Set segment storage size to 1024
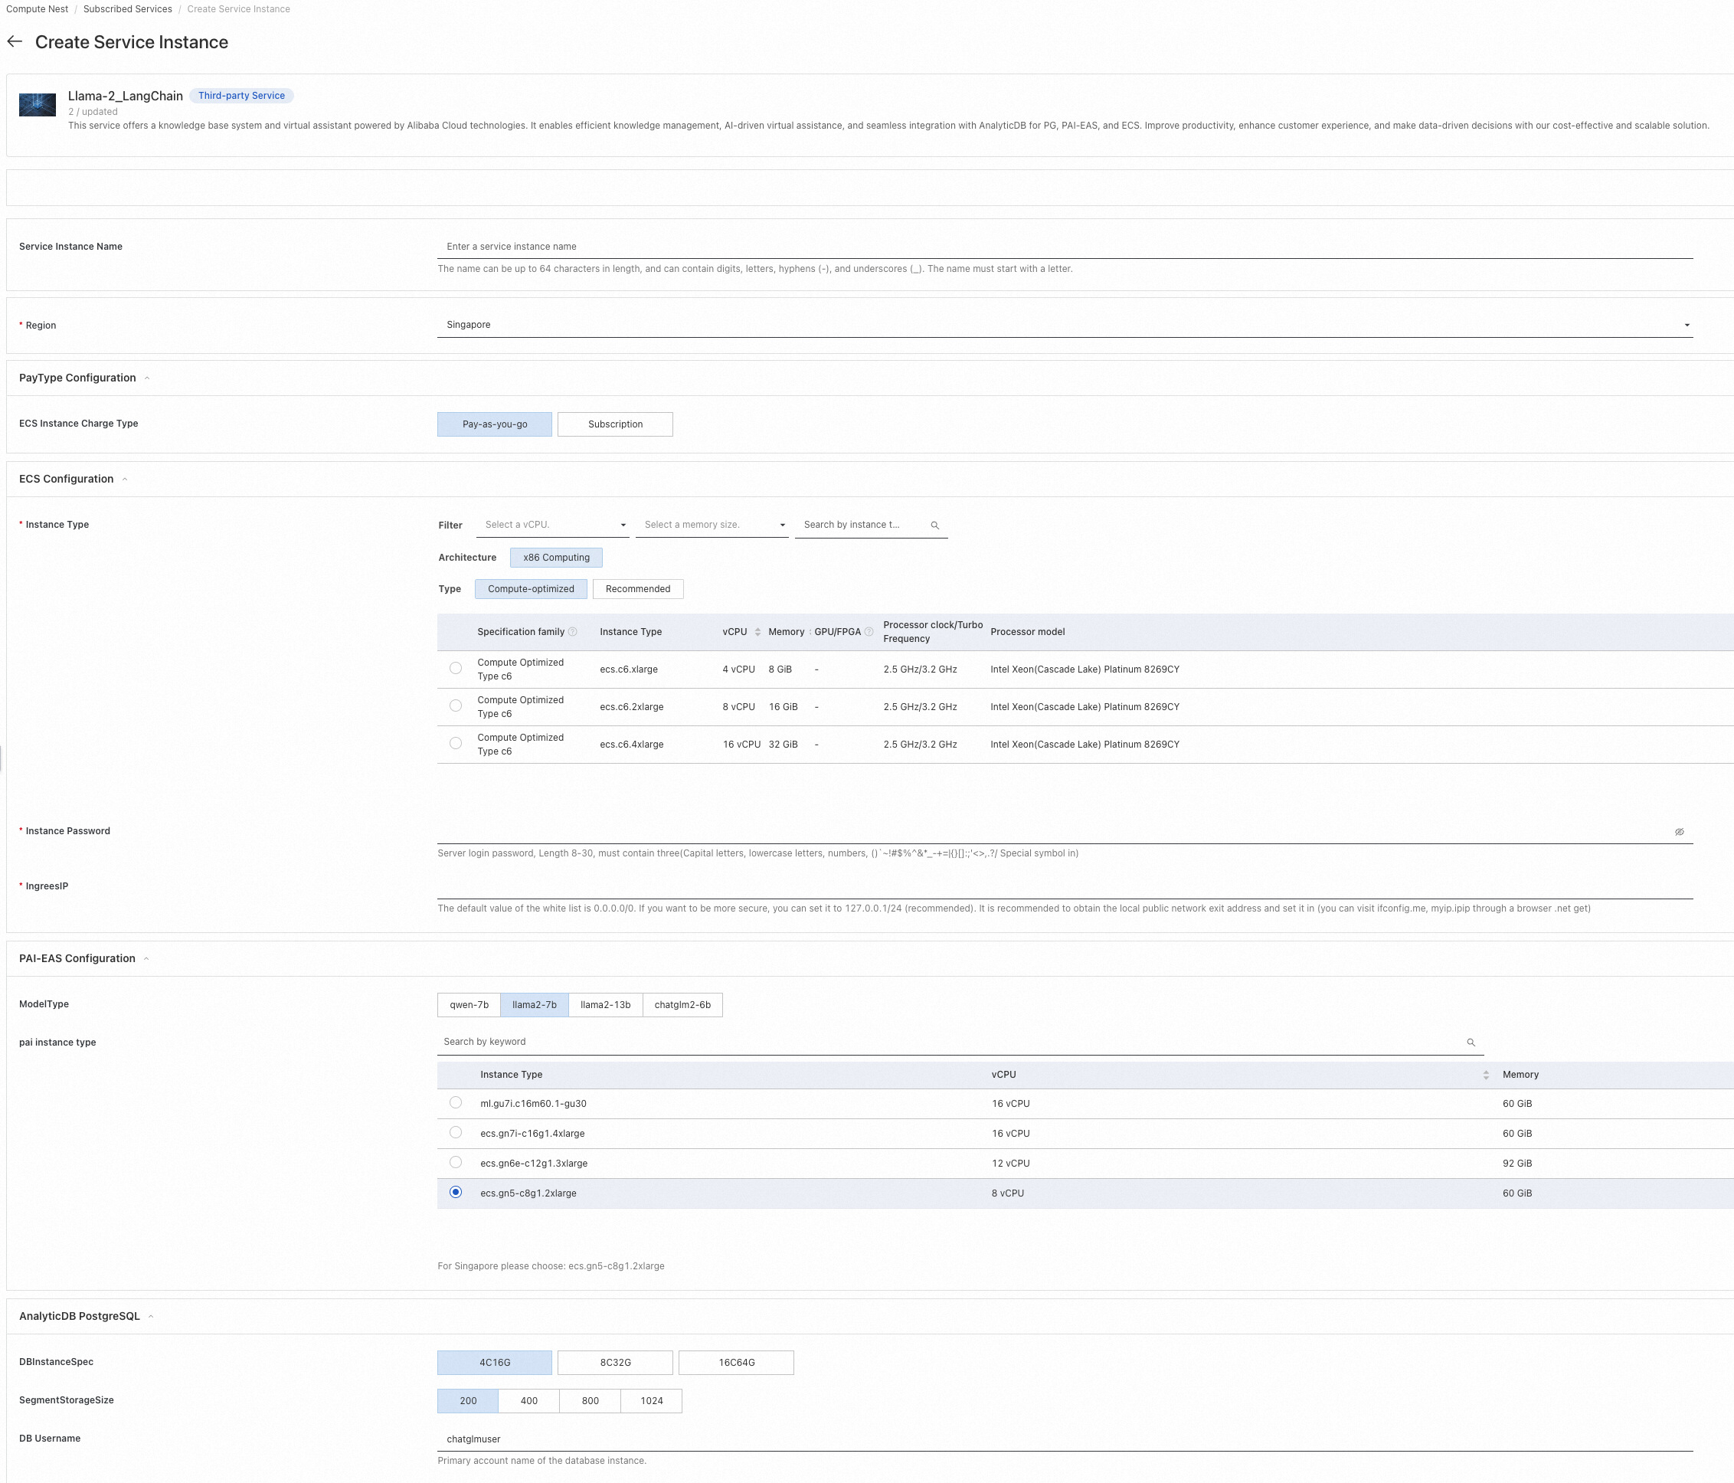The image size is (1734, 1483). click(651, 1401)
